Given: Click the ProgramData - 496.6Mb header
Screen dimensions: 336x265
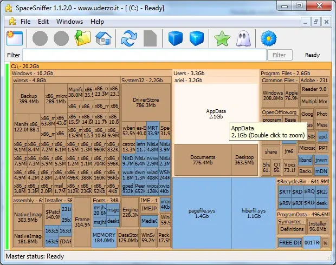Looking at the screenshot, I should click(x=303, y=214).
